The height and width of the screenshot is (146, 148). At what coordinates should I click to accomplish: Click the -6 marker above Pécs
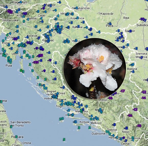pyautogui.click(x=109, y=24)
